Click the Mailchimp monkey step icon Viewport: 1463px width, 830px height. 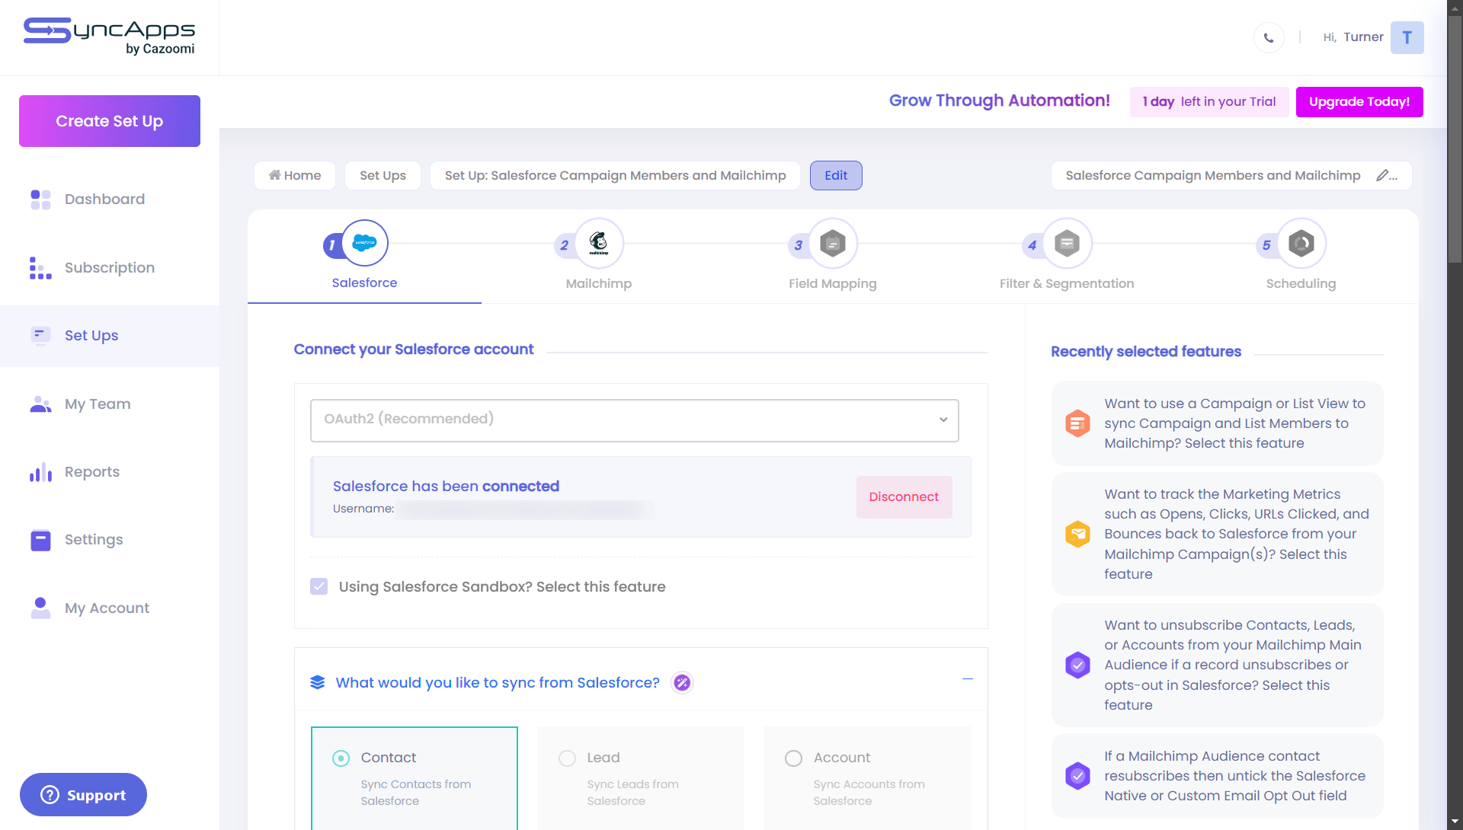pos(599,243)
